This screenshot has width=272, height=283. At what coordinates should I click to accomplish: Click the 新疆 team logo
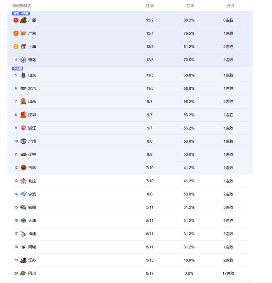[x=23, y=207]
